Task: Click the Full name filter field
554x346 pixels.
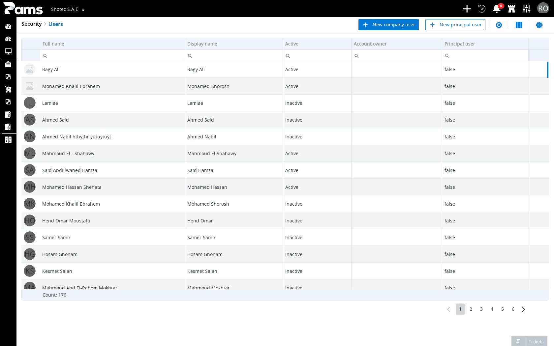Action: click(x=112, y=55)
